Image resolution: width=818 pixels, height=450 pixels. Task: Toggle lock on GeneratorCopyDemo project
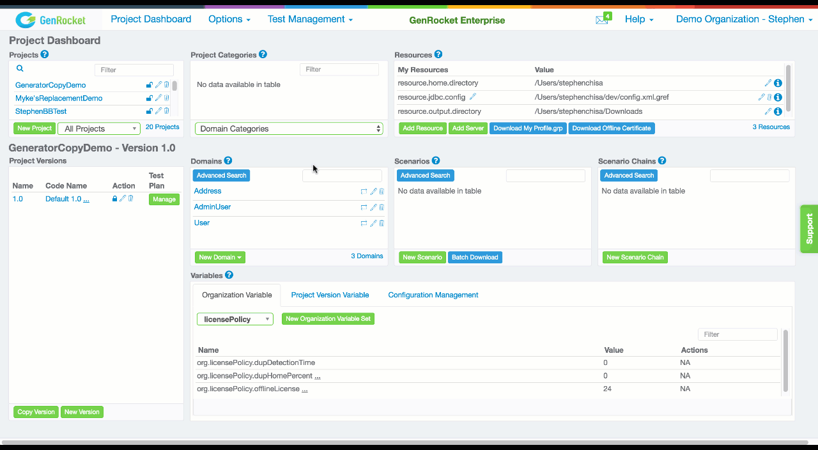point(150,85)
